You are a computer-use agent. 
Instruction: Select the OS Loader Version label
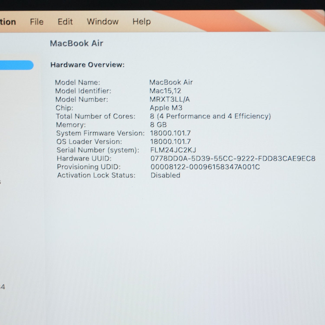[x=89, y=142]
